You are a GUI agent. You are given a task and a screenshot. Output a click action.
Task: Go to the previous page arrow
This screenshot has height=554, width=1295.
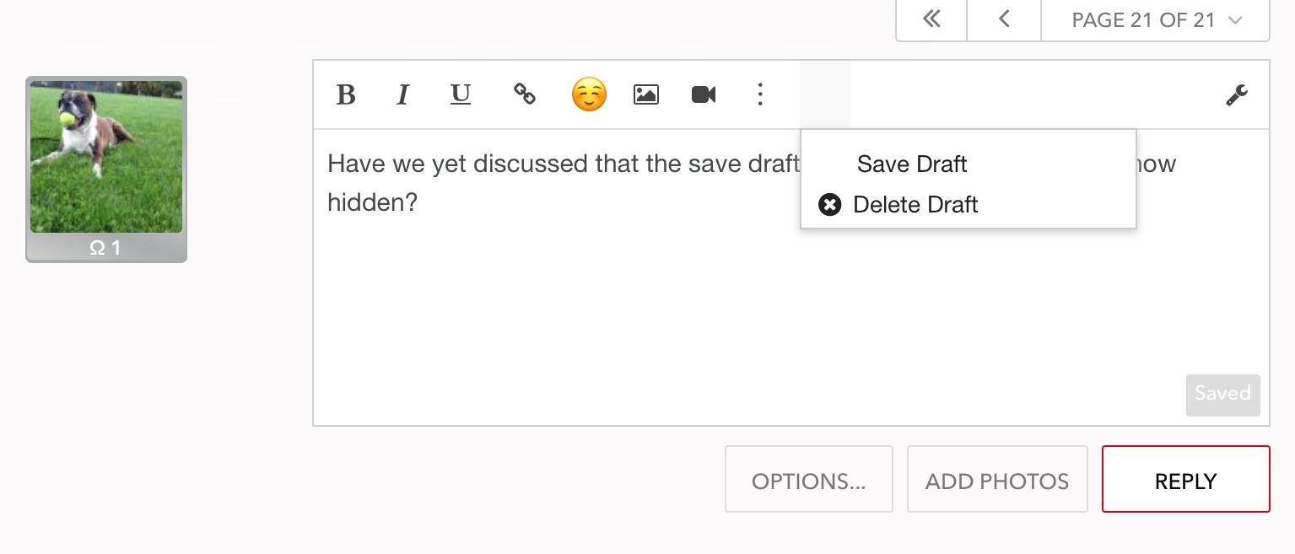pyautogui.click(x=1004, y=20)
